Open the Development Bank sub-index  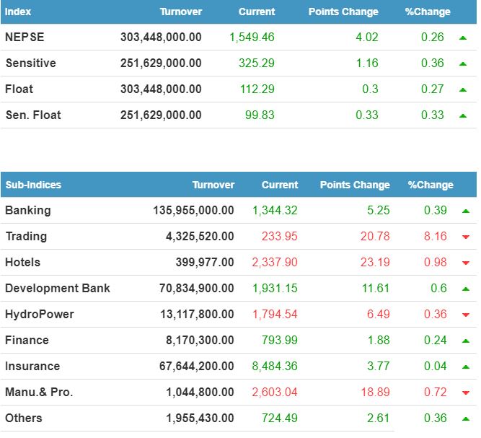point(58,288)
